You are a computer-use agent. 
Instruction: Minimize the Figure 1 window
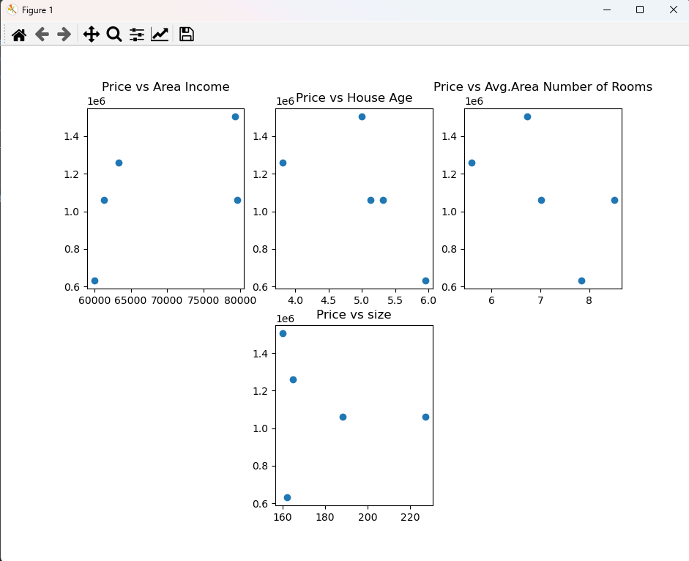point(607,10)
